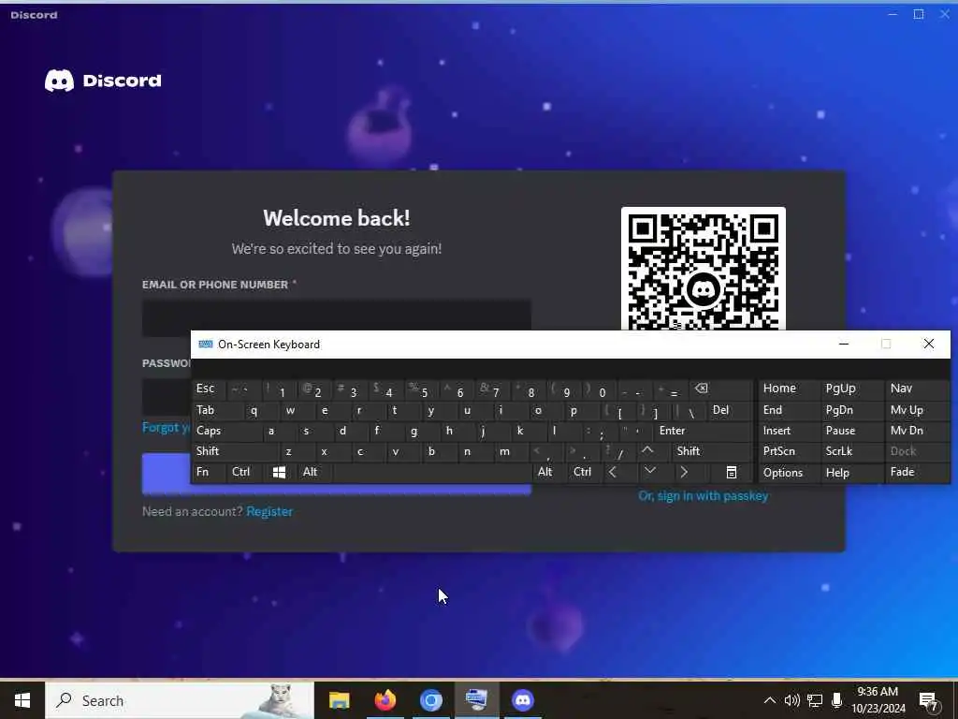958x719 pixels.
Task: Open File Explorer from the taskbar
Action: point(339,700)
